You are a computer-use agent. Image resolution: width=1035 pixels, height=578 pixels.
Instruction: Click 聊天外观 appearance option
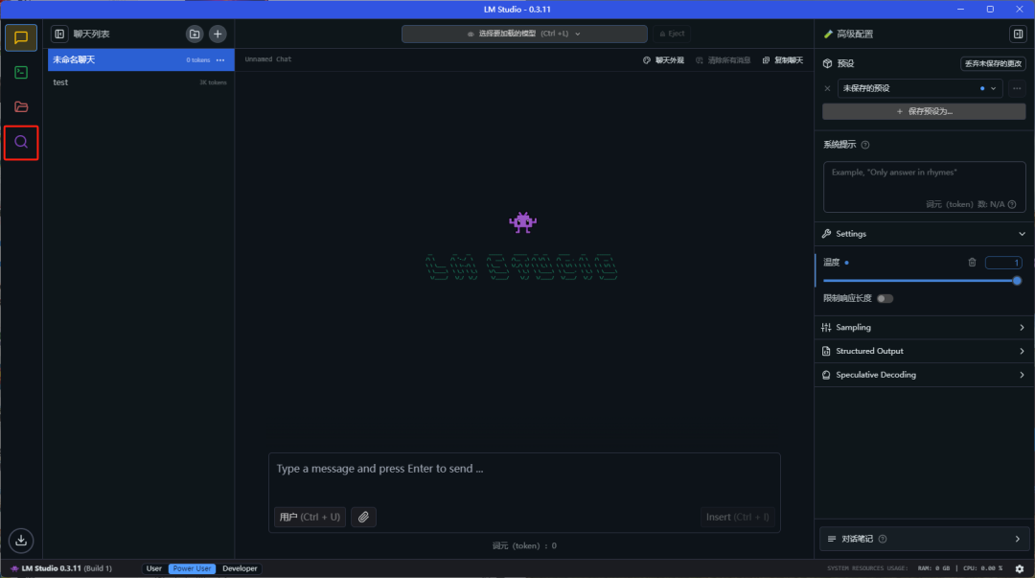coord(663,60)
